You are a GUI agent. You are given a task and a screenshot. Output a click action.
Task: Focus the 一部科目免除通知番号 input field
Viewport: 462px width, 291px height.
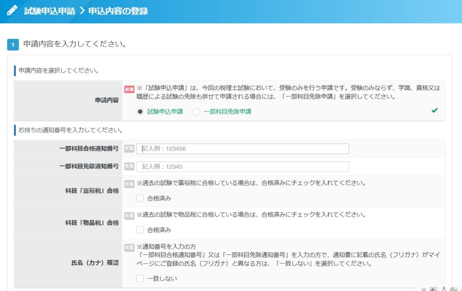click(x=242, y=167)
